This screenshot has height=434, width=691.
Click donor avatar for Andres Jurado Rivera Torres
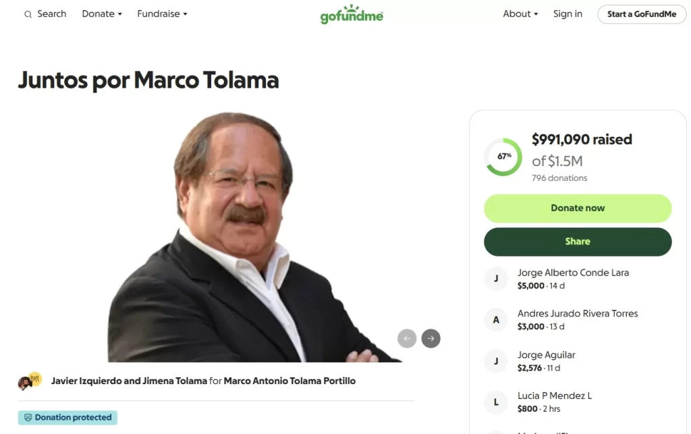click(496, 320)
